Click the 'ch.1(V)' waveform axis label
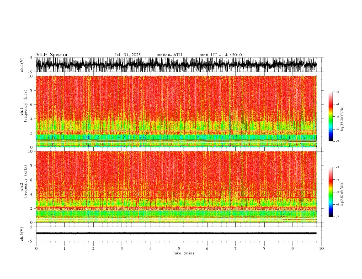362x279 pixels. pos(22,65)
